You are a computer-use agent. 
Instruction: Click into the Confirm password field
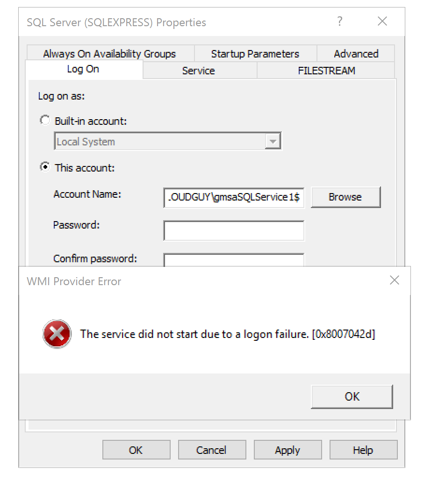[234, 261]
